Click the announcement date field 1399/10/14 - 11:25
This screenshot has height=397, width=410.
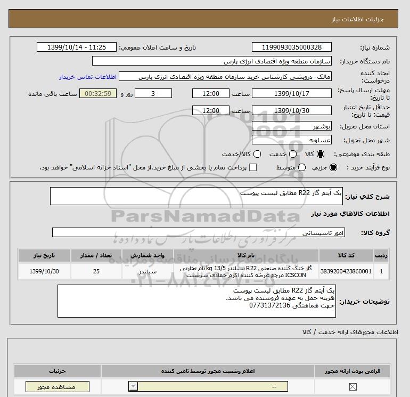click(77, 47)
